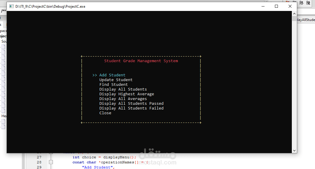The image size is (315, 169).
Task: Select the 'Add Student' menu line
Action: (x=112, y=75)
